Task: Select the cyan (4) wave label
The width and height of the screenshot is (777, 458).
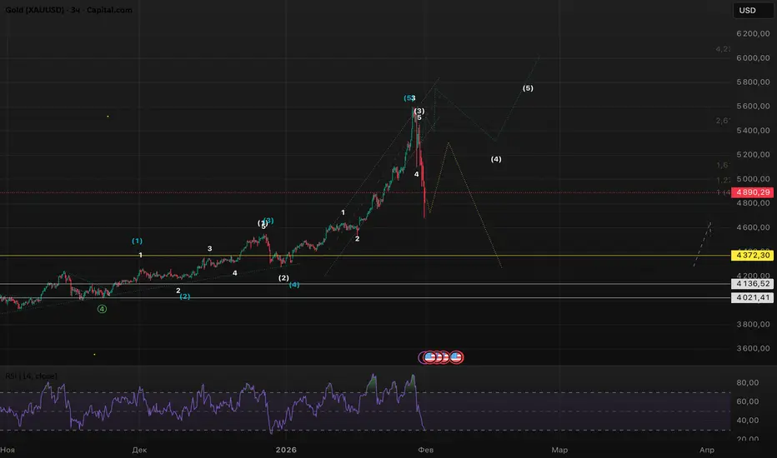Action: pyautogui.click(x=294, y=285)
